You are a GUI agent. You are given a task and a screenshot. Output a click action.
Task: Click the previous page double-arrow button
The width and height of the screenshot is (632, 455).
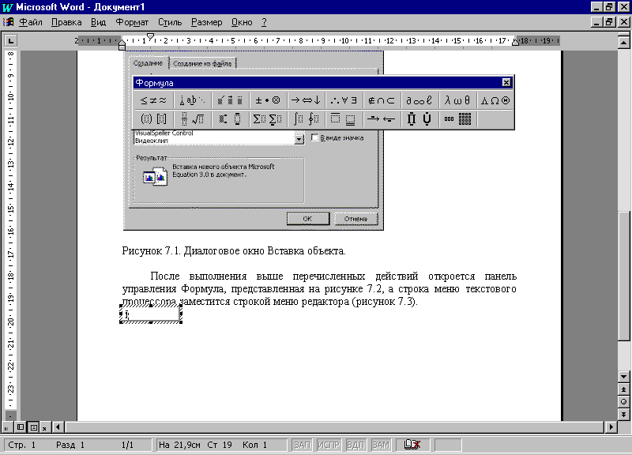[x=623, y=389]
